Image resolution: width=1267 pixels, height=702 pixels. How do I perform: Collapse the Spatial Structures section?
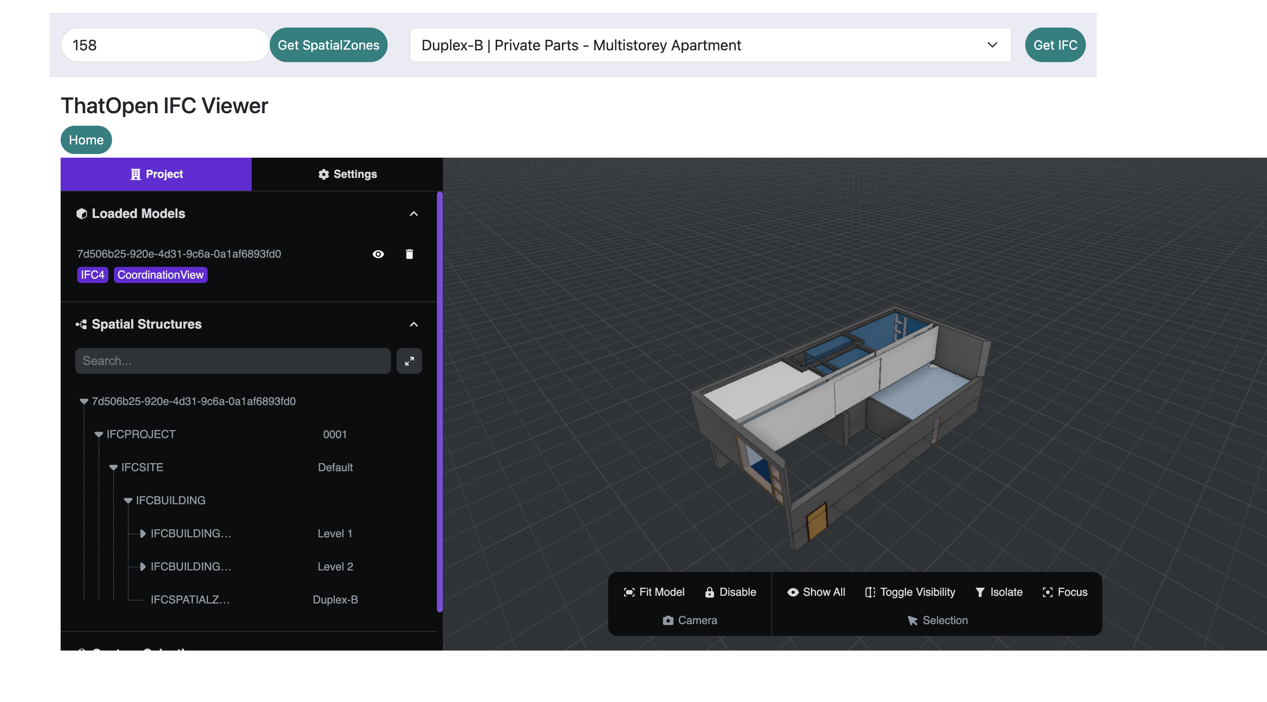click(414, 324)
